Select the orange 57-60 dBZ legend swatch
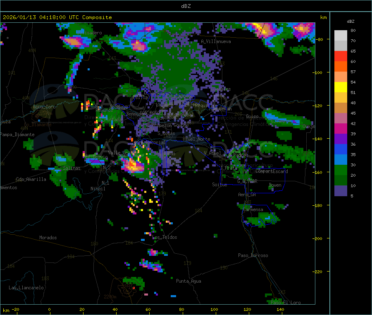 341,67
